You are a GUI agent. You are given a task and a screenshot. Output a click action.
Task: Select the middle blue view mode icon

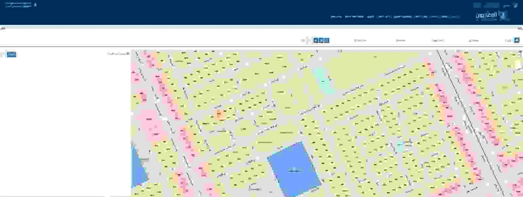(321, 40)
